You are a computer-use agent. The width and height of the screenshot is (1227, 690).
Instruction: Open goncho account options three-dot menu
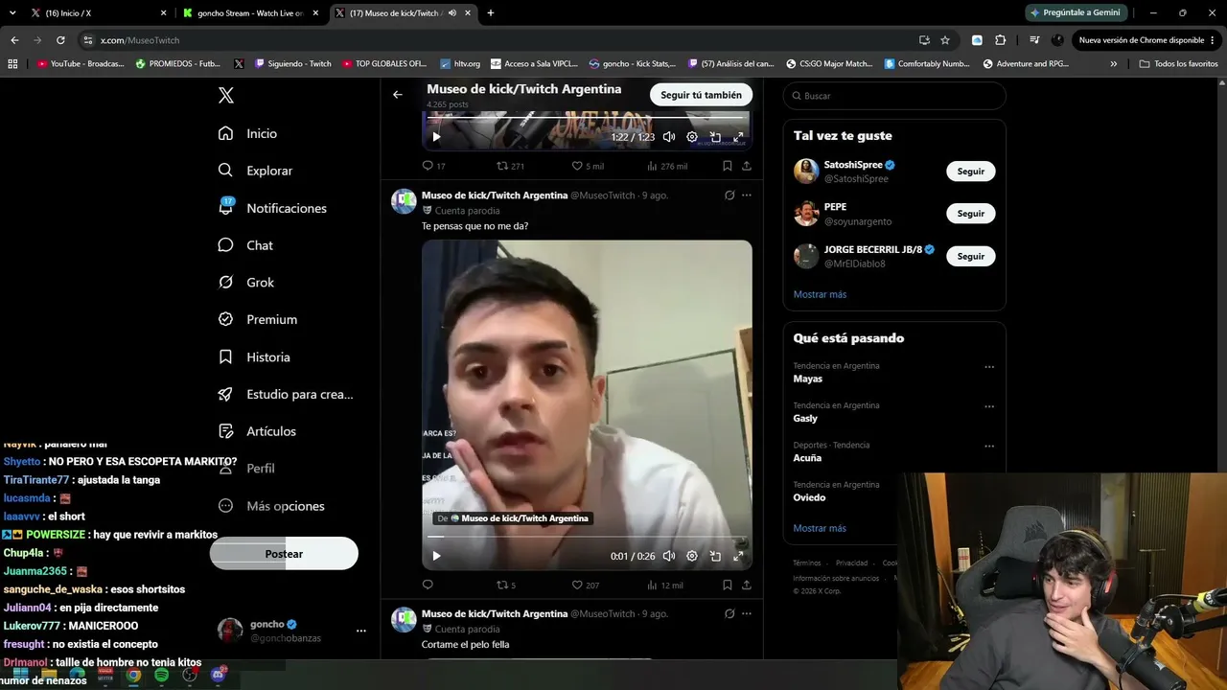pos(361,631)
